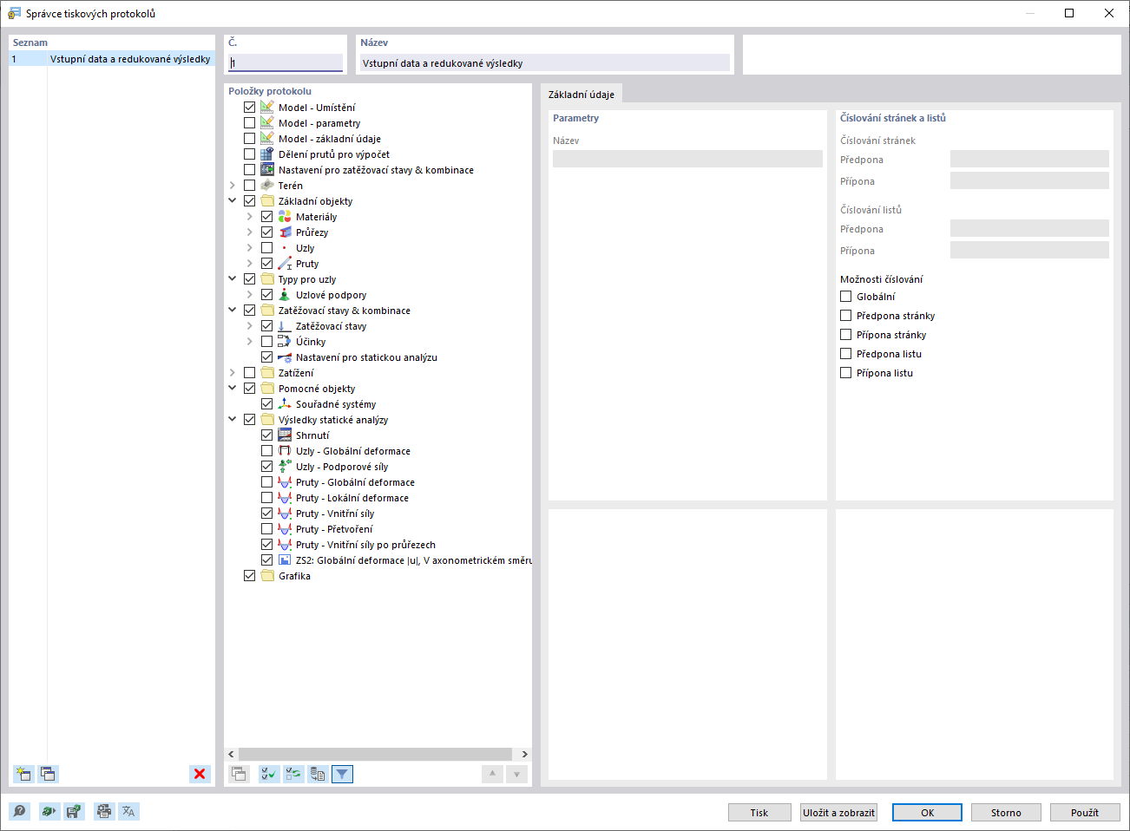Expand the Zatížení folder
This screenshot has width=1130, height=831.
tap(233, 373)
